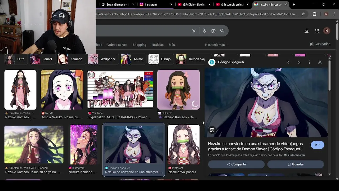The height and width of the screenshot is (191, 339).
Task: Click the Guardar save button
Action: 296,164
